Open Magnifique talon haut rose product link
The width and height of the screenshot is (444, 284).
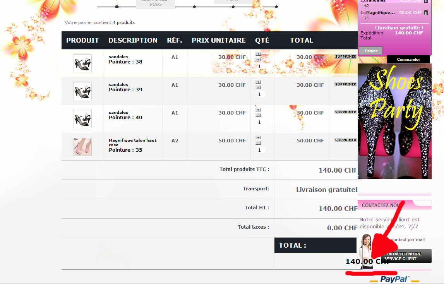pyautogui.click(x=132, y=142)
